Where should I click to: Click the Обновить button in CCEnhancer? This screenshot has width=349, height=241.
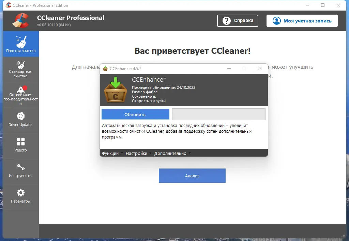click(x=135, y=114)
